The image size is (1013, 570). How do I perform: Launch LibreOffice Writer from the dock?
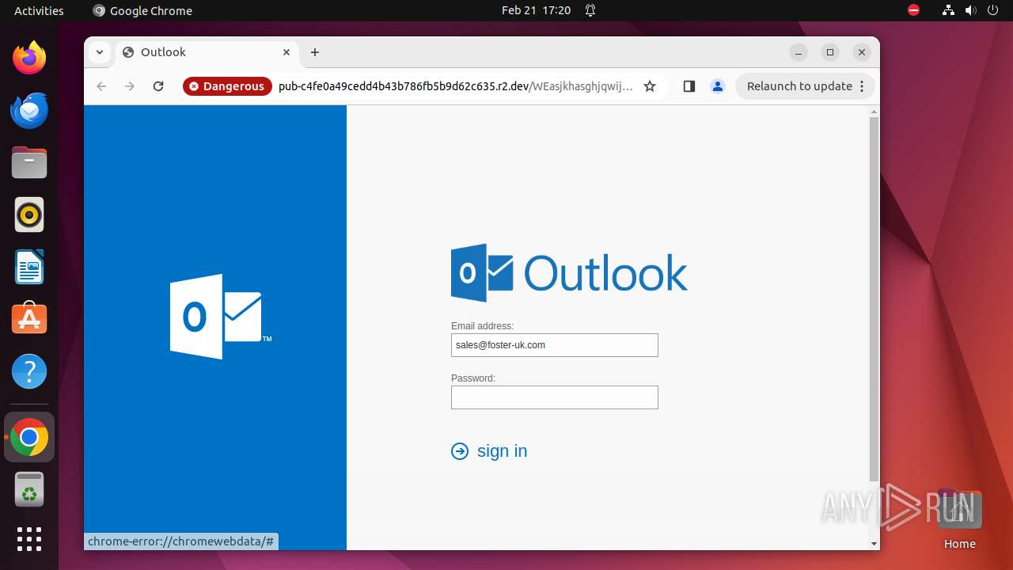tap(29, 267)
